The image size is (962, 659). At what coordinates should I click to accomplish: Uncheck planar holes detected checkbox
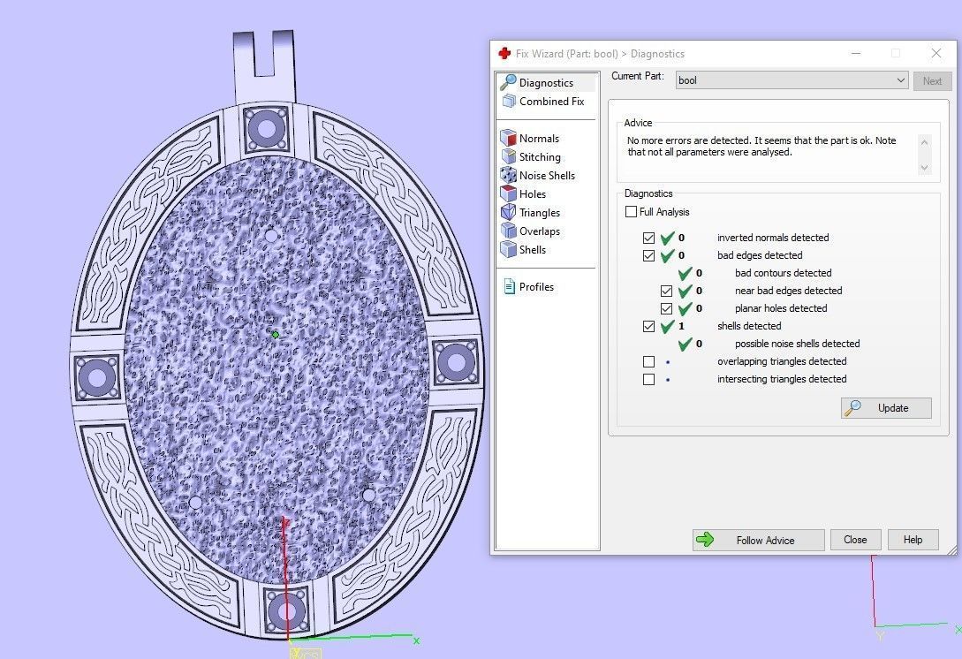666,308
